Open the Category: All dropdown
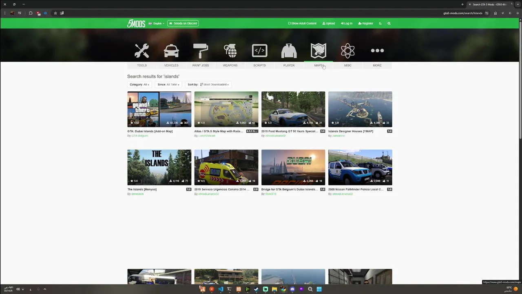Screen dimensions: 522x294 [x=139, y=85]
